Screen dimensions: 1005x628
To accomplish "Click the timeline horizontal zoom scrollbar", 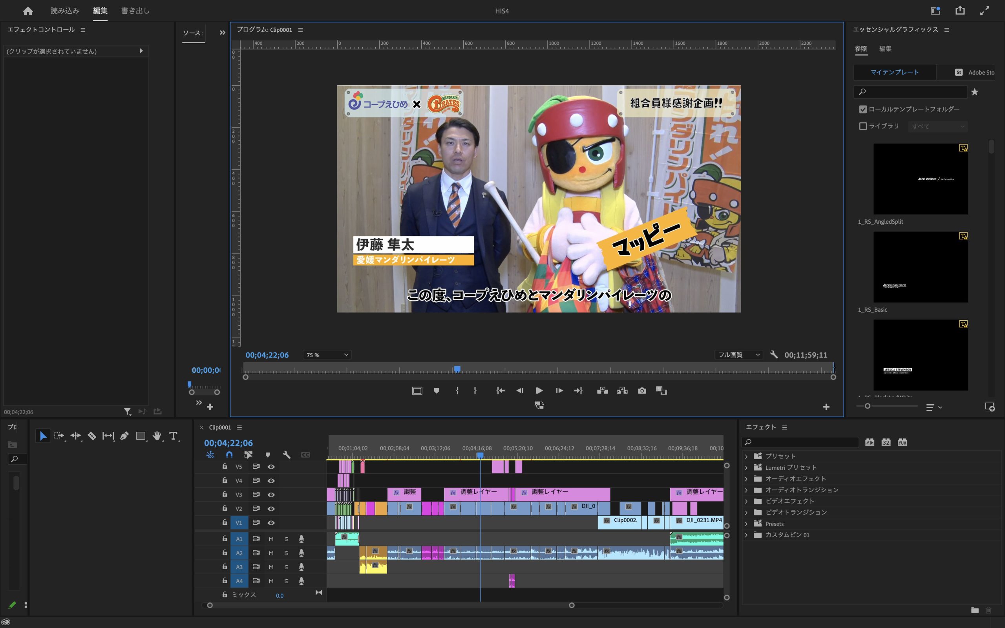I will pyautogui.click(x=390, y=606).
